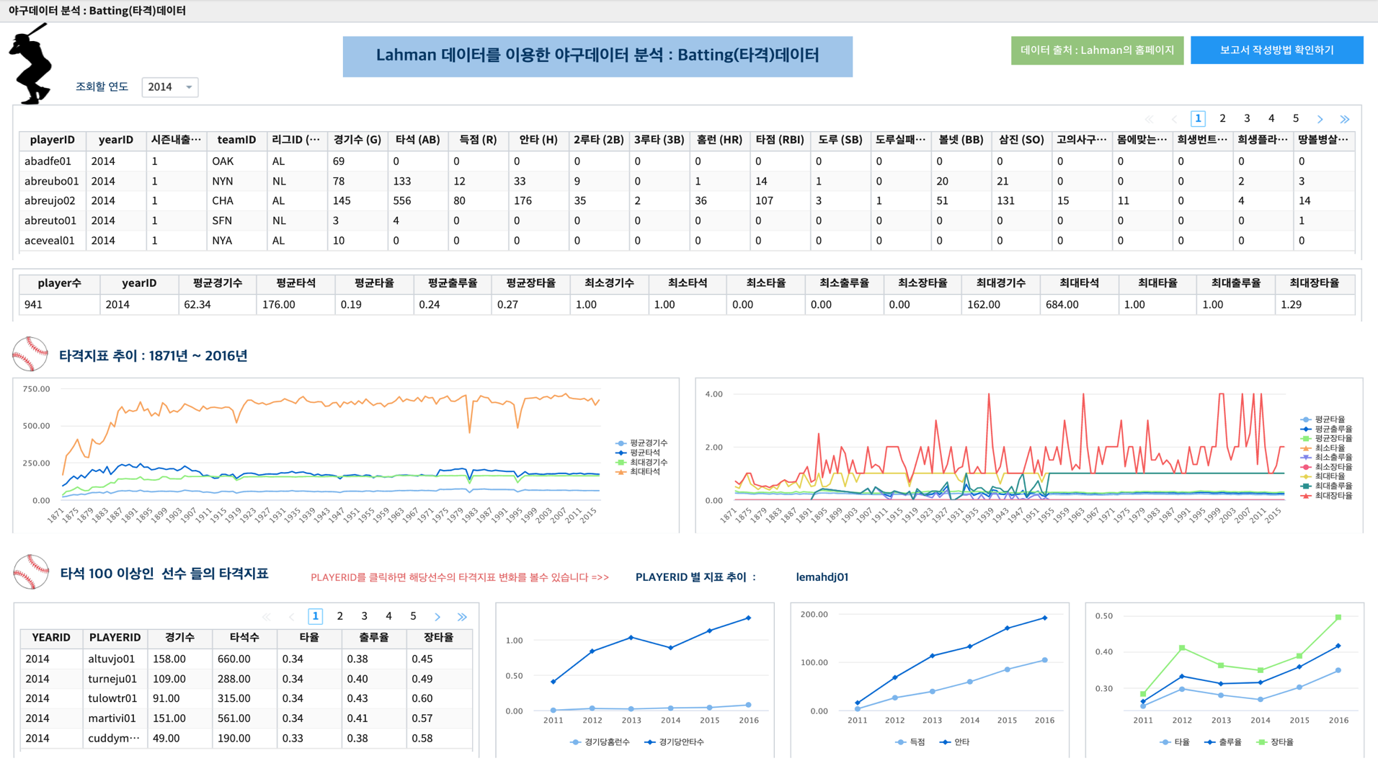Go to page 4 of the player stats table
The image size is (1378, 761).
click(x=389, y=616)
